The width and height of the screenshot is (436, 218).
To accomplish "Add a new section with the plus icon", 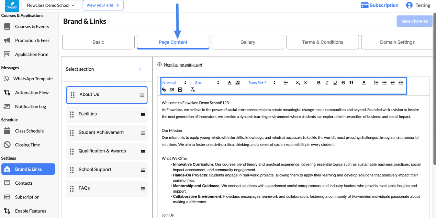I will (140, 69).
